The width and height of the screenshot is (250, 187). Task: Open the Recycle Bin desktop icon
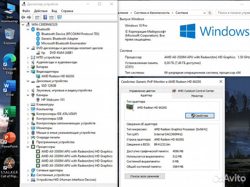(x=10, y=36)
